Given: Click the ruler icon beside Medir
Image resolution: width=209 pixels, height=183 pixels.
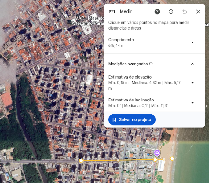Looking at the screenshot, I should tap(112, 12).
